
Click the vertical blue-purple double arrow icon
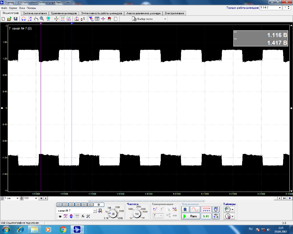71,216
